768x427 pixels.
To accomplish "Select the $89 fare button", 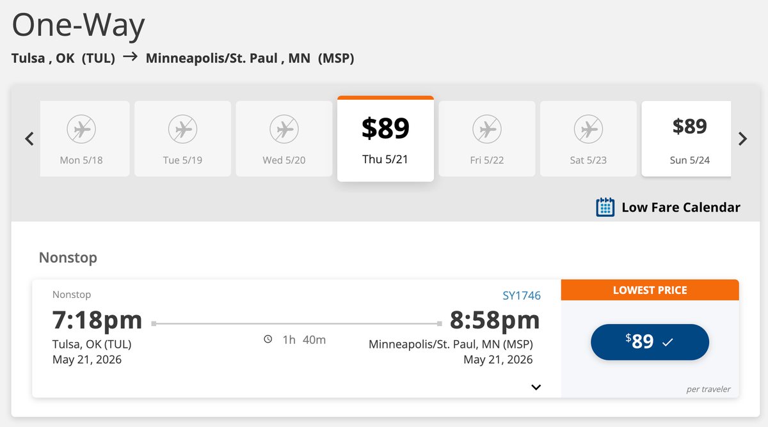I will tap(650, 342).
